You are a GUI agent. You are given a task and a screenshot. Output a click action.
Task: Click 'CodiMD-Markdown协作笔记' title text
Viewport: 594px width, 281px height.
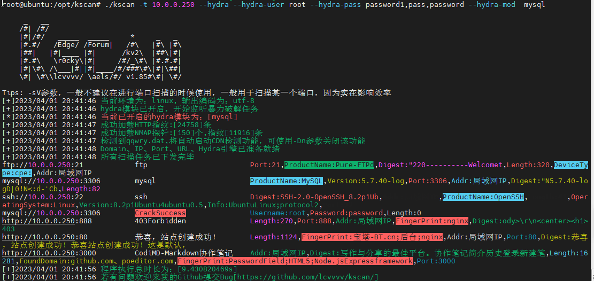coord(184,253)
